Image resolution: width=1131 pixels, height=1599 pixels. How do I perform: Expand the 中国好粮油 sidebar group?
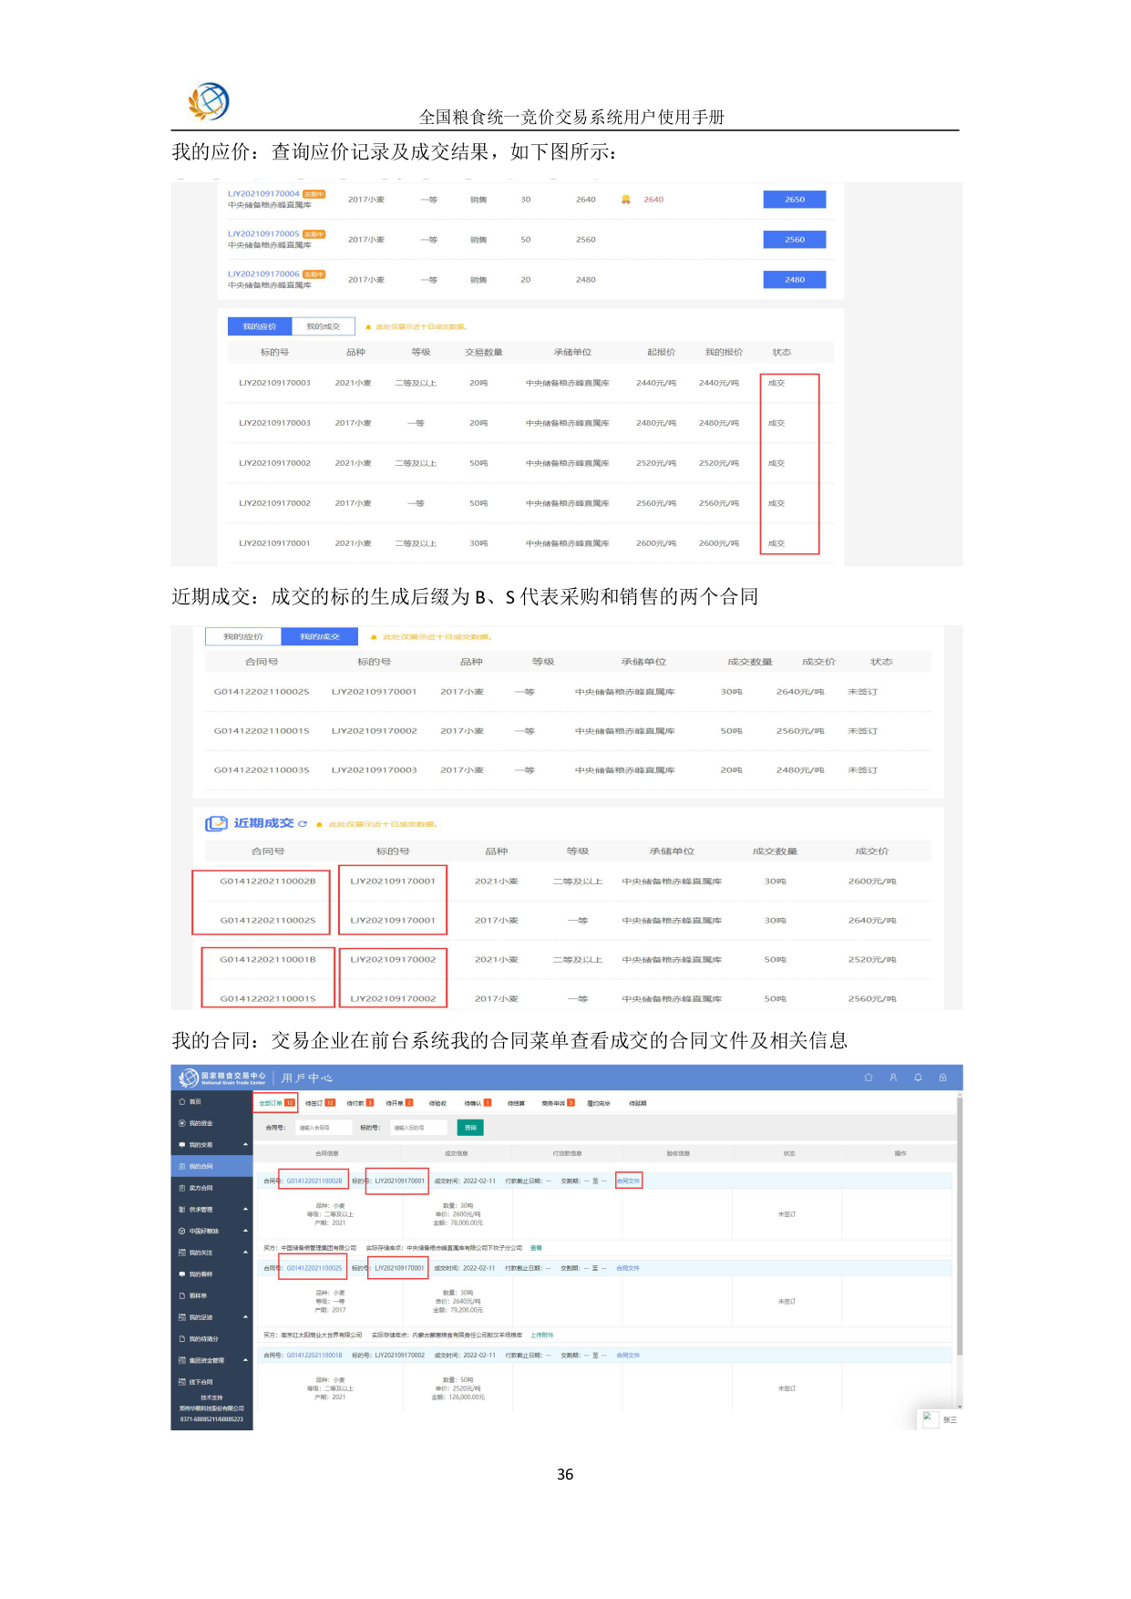coord(211,1231)
